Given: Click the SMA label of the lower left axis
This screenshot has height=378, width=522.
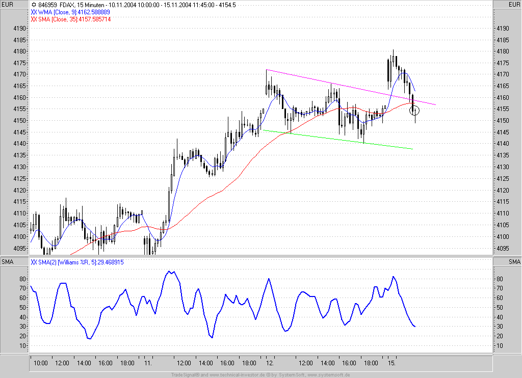Looking at the screenshot, I should pyautogui.click(x=7, y=262).
